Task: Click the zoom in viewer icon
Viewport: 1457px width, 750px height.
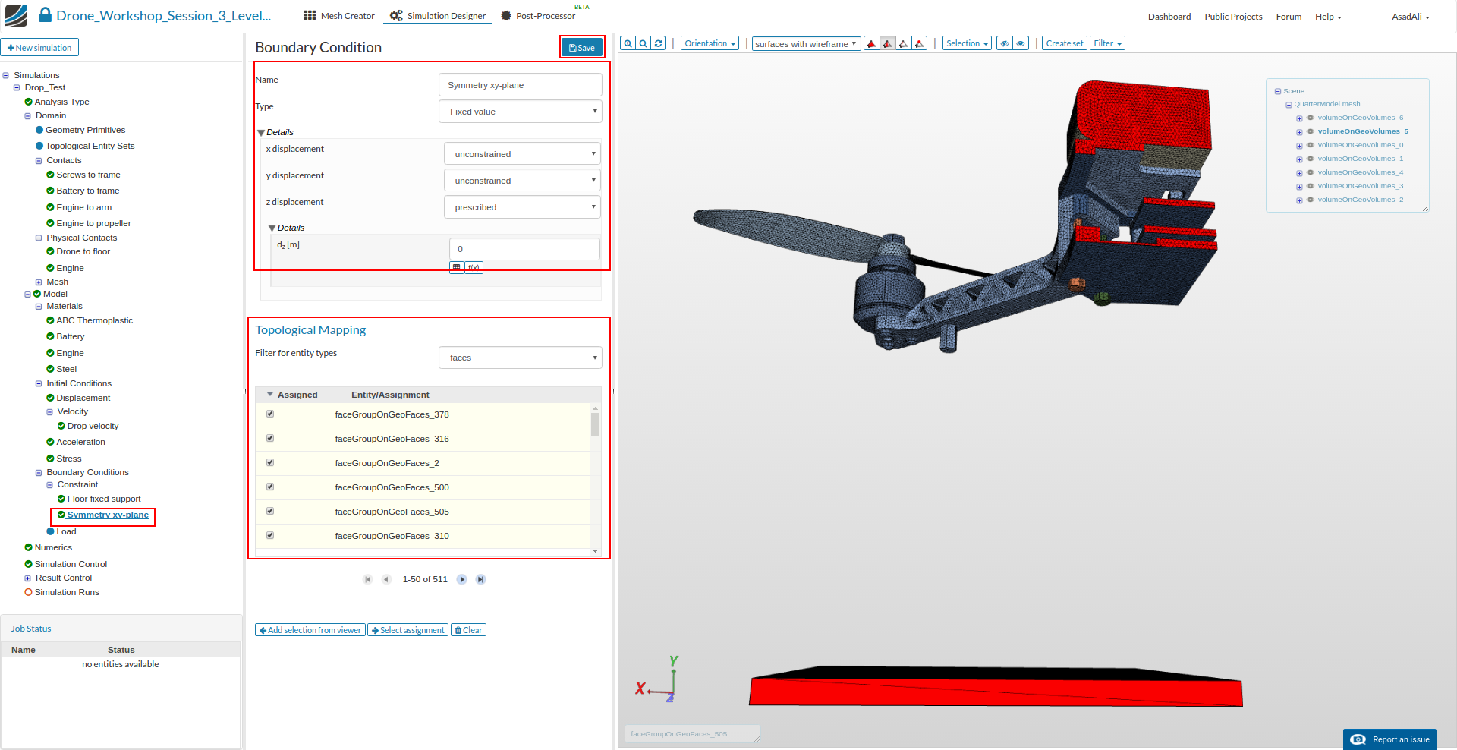Action: click(628, 43)
